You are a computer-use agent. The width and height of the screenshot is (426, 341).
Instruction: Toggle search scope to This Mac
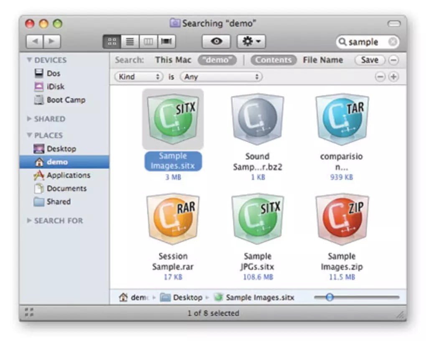173,60
